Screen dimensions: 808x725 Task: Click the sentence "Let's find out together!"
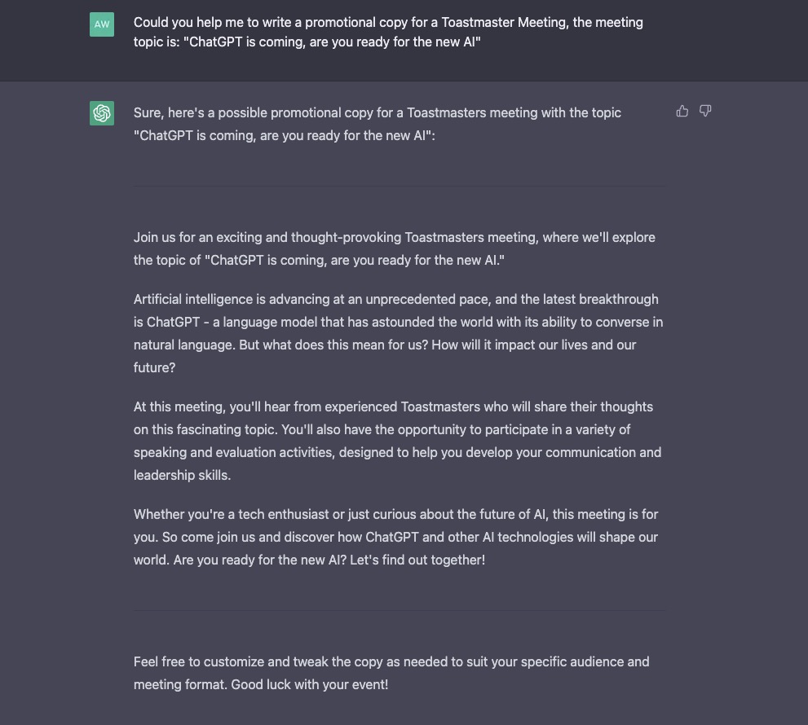417,560
